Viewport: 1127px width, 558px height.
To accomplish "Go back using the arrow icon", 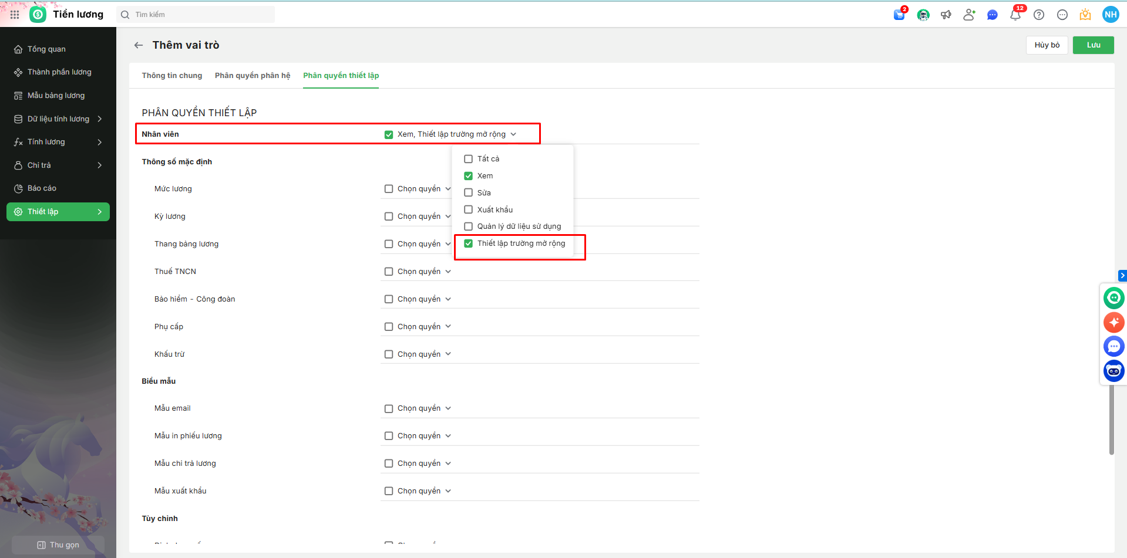I will [x=139, y=45].
